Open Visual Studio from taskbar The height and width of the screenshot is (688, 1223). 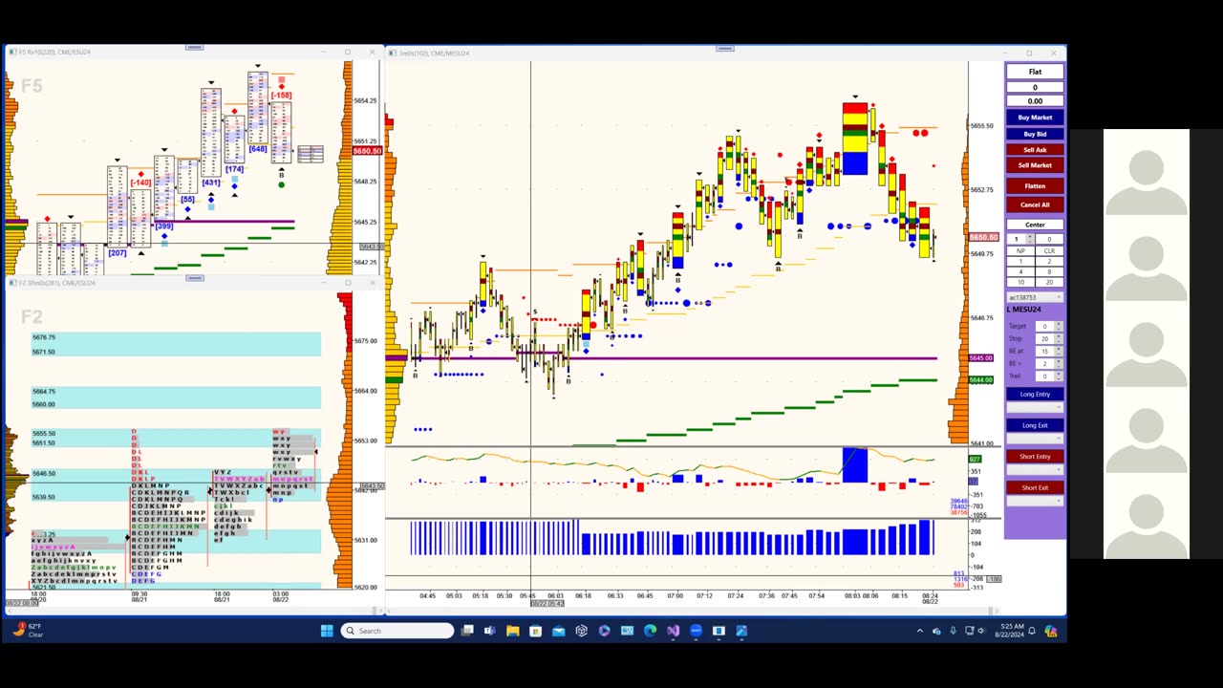[x=673, y=631]
